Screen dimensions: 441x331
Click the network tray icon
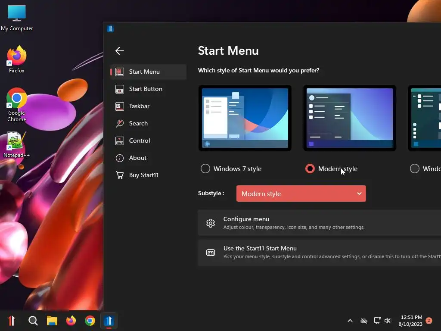pos(377,321)
